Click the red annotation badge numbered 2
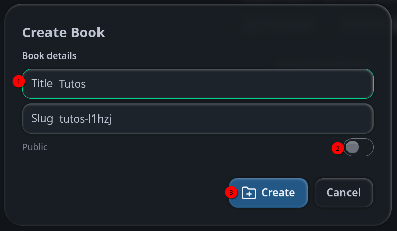The image size is (397, 231). point(338,148)
